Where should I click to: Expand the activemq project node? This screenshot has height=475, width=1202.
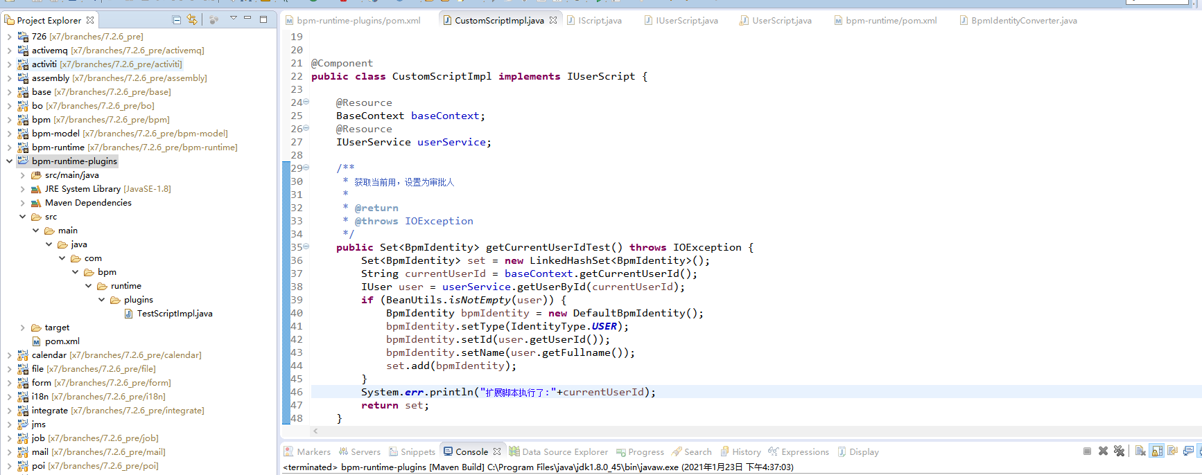pyautogui.click(x=9, y=51)
